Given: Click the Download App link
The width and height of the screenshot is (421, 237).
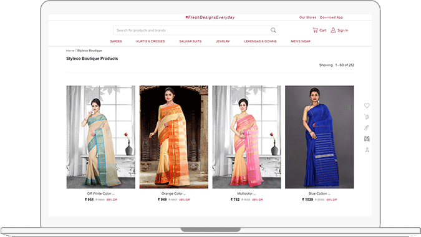Looking at the screenshot, I should (x=331, y=17).
